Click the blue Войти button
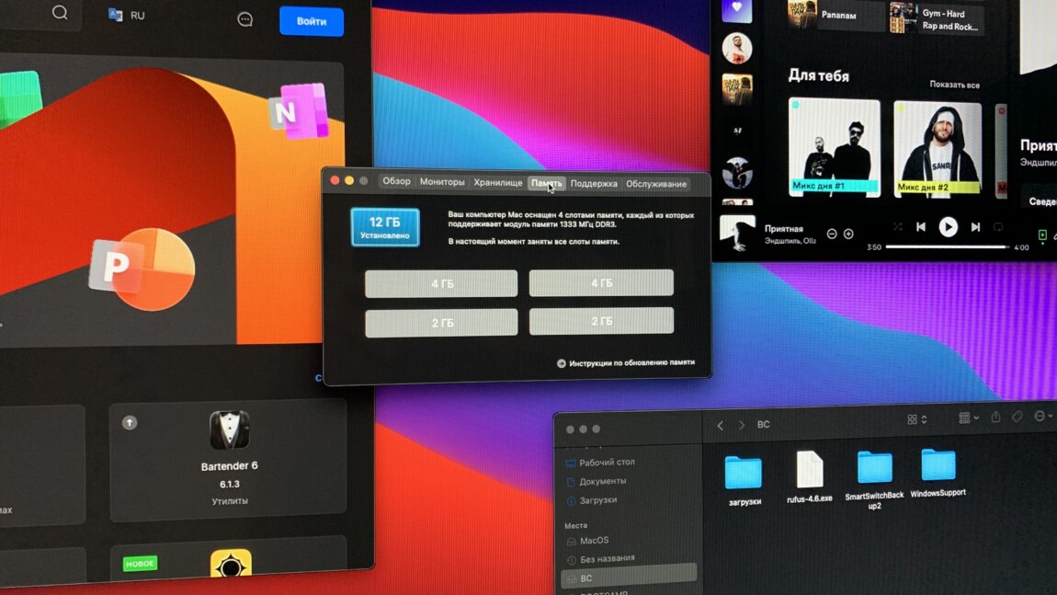This screenshot has width=1057, height=595. pos(312,21)
